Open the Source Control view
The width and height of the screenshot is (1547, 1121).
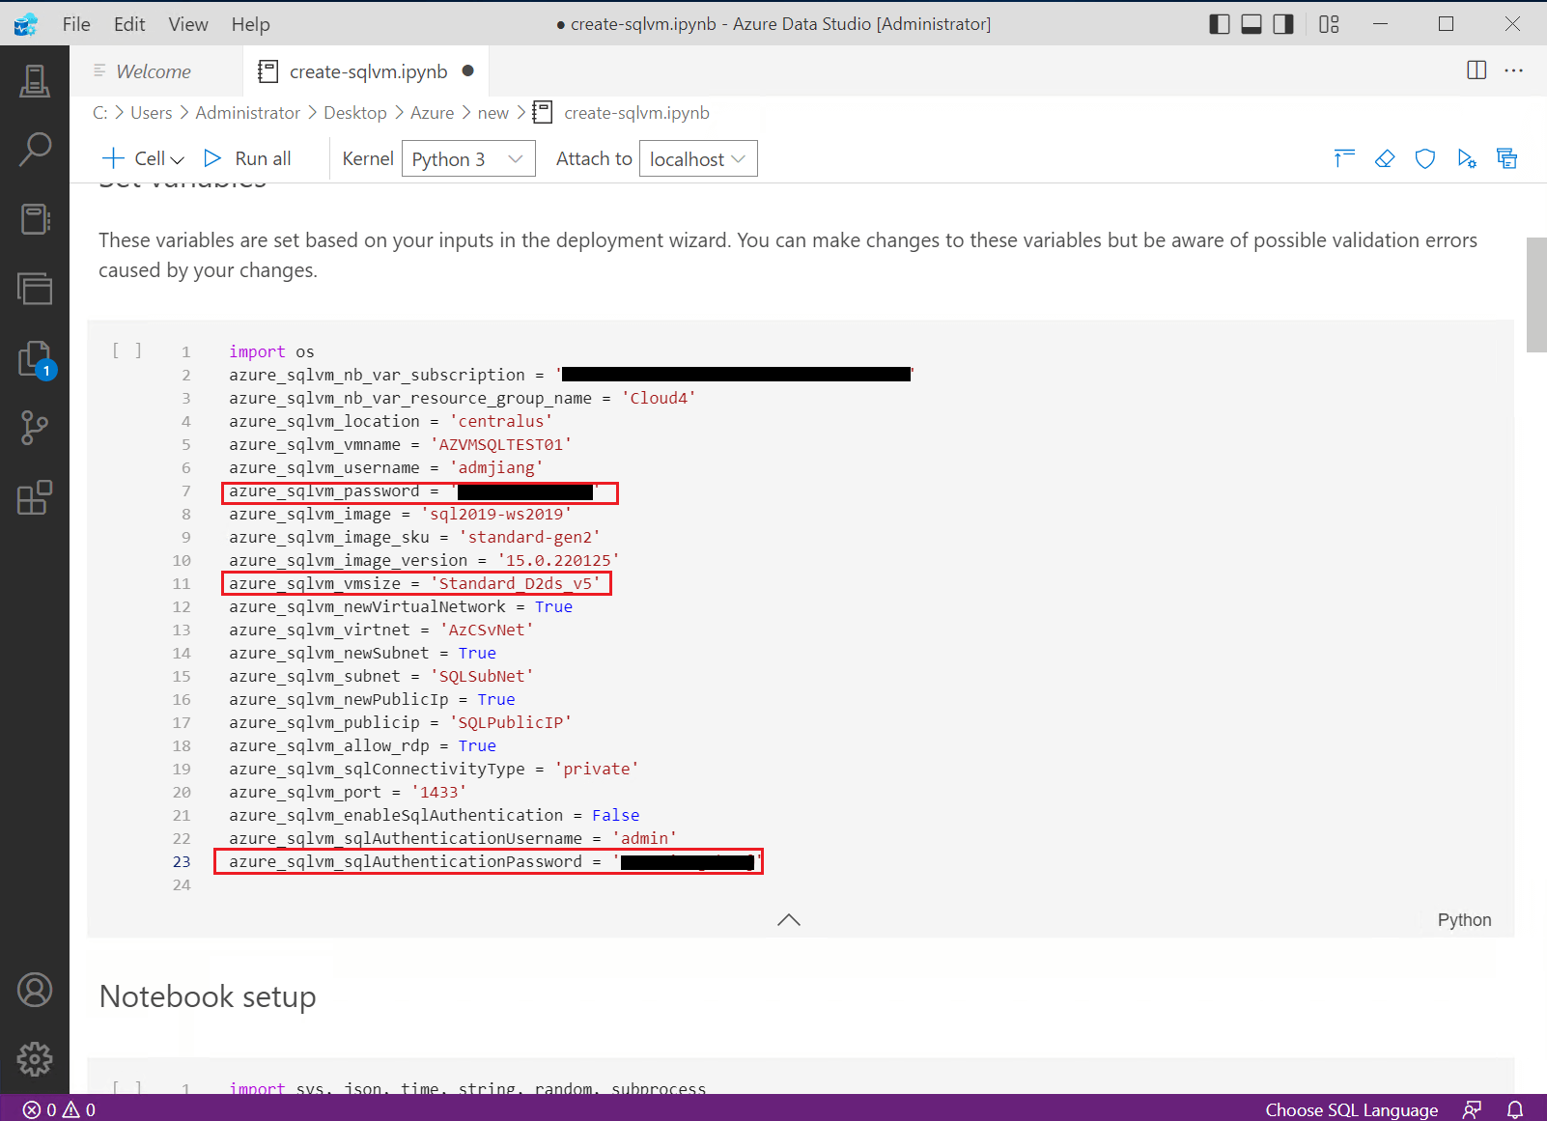click(x=35, y=428)
